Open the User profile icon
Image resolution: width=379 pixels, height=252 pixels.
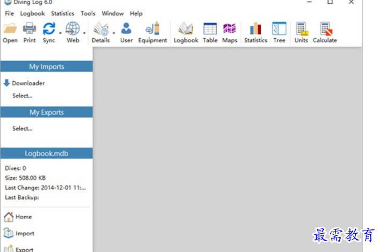tap(126, 28)
